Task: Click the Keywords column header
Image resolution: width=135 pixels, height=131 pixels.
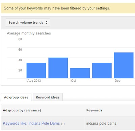Action: 94,110
